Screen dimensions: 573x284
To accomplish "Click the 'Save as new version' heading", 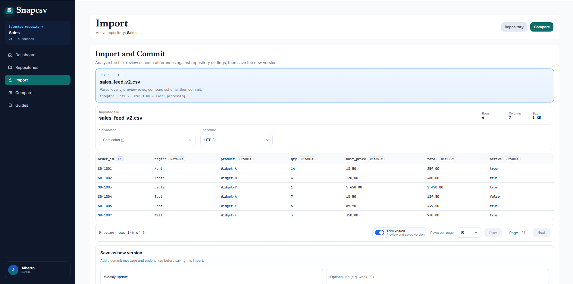I will pyautogui.click(x=121, y=253).
